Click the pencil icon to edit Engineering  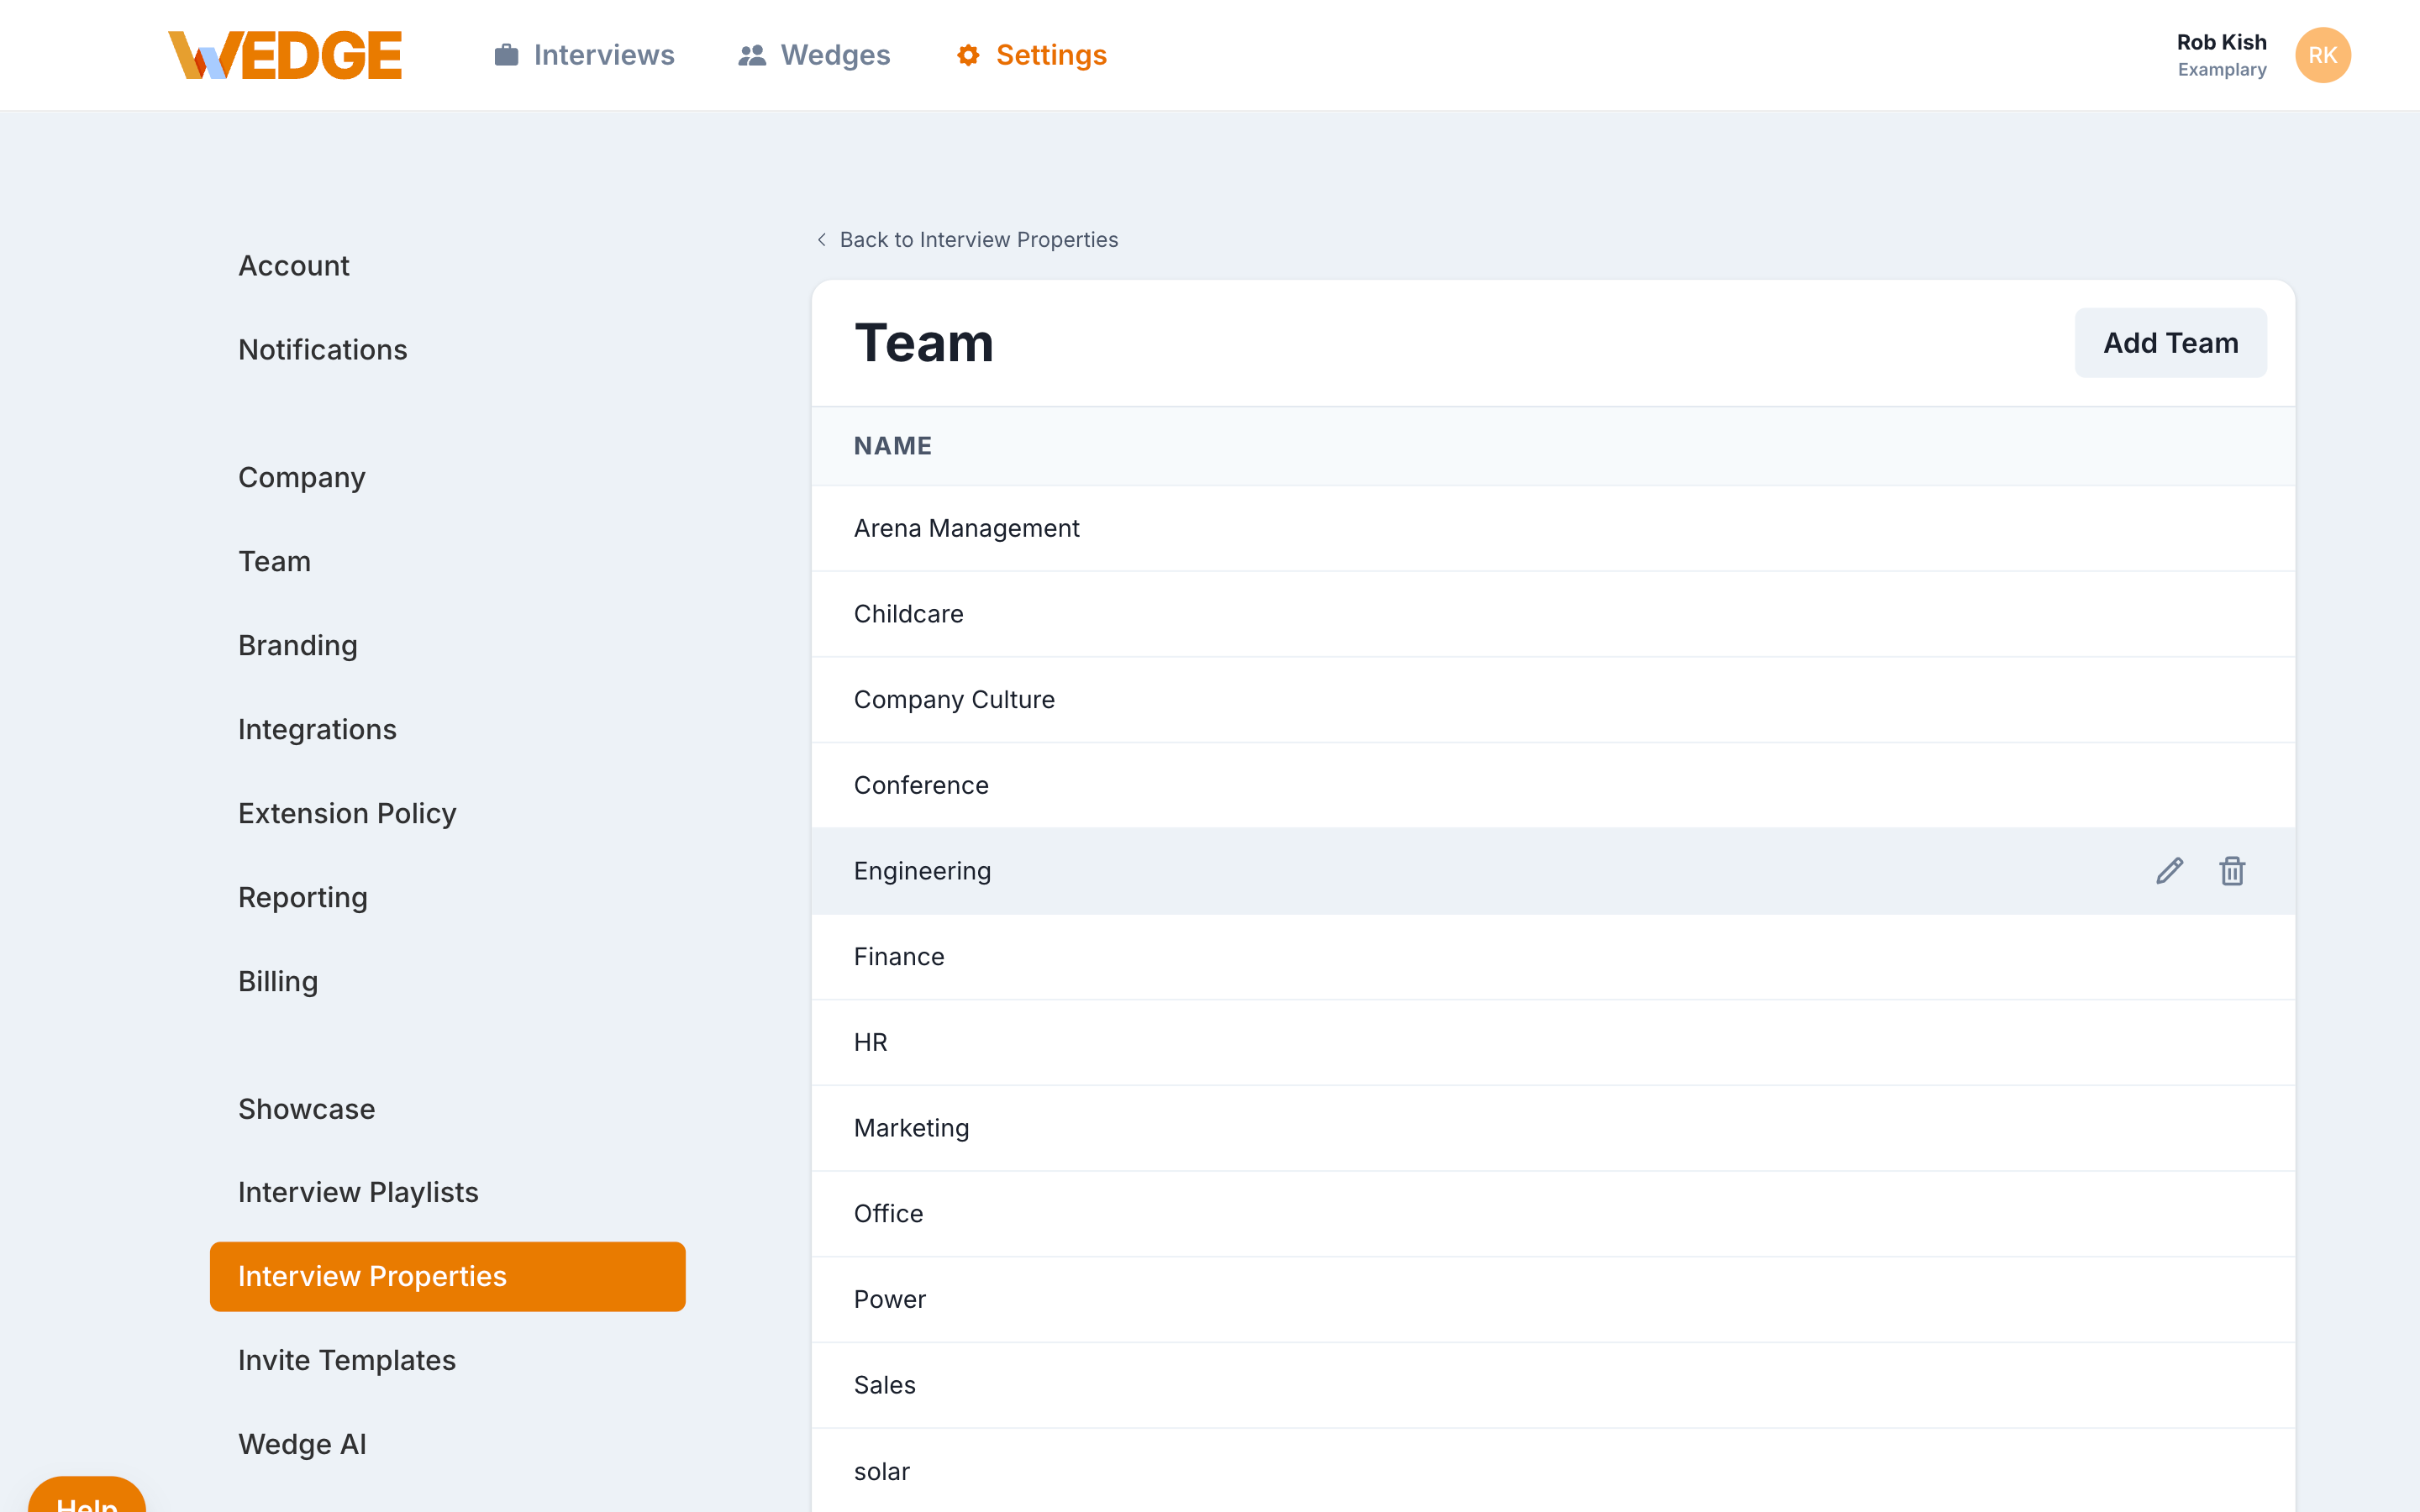pos(2169,871)
